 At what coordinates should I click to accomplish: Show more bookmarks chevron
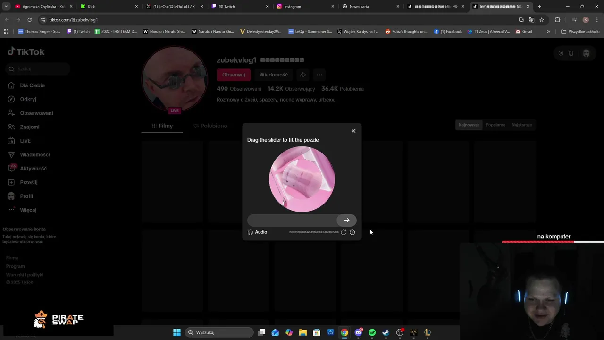548,32
